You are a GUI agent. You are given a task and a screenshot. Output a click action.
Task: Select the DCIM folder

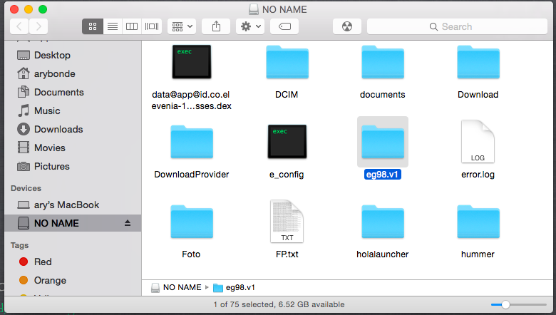(287, 63)
